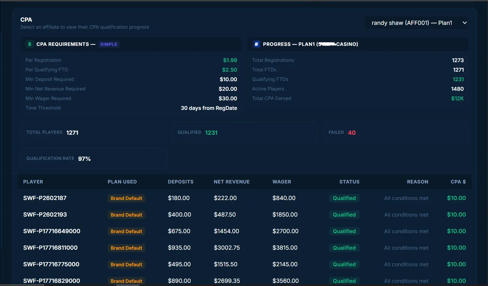The image size is (488, 286).
Task: Select player SWF-P17716649000 in the table
Action: [52, 231]
